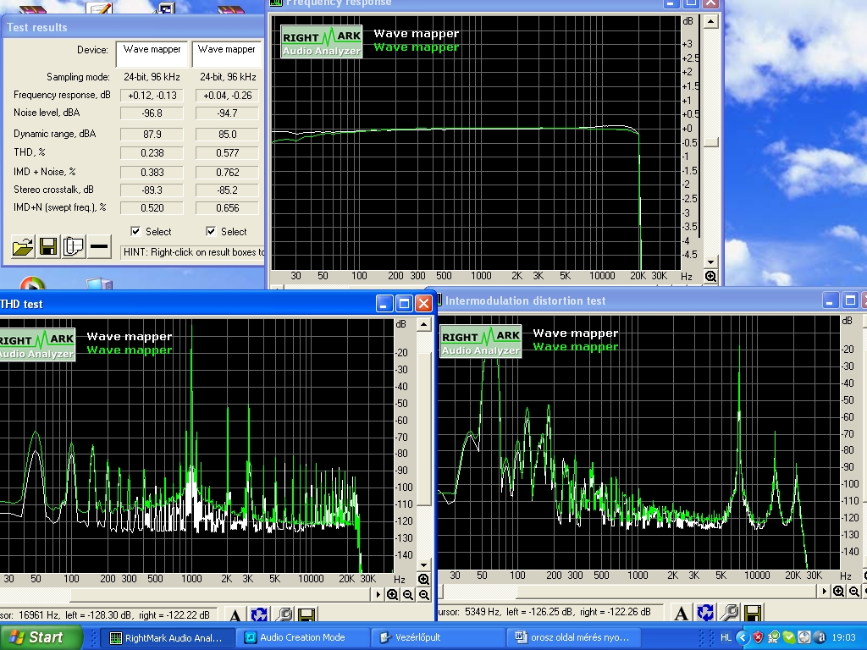Click the RightMark Audio Analyzer logo in Frequency response
This screenshot has height=650, width=867.
tap(321, 41)
